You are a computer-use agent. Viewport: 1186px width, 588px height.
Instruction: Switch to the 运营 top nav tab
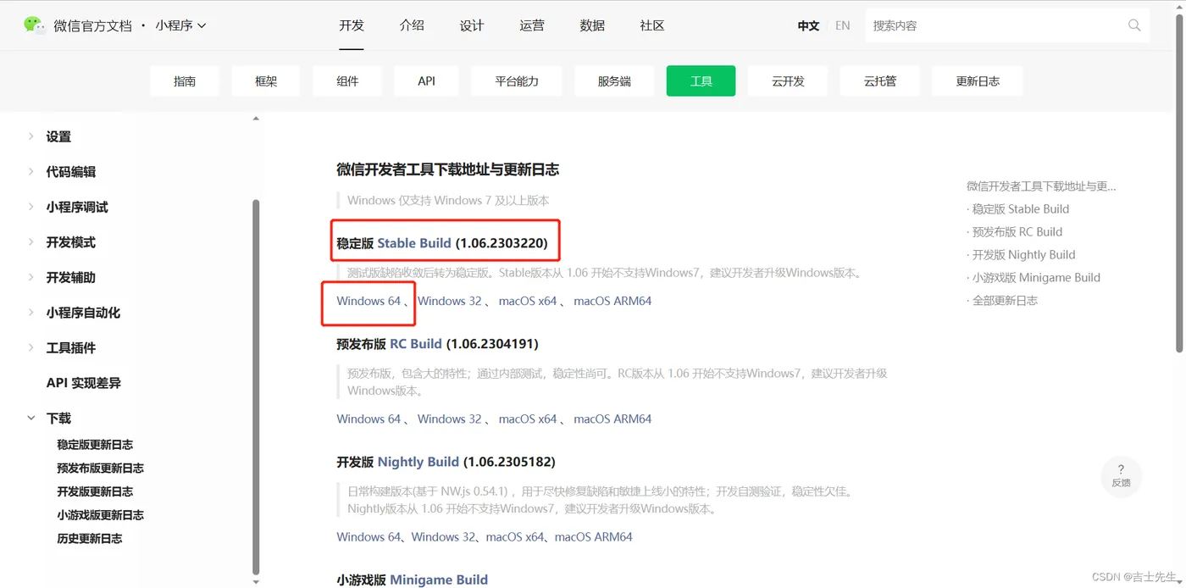tap(532, 25)
